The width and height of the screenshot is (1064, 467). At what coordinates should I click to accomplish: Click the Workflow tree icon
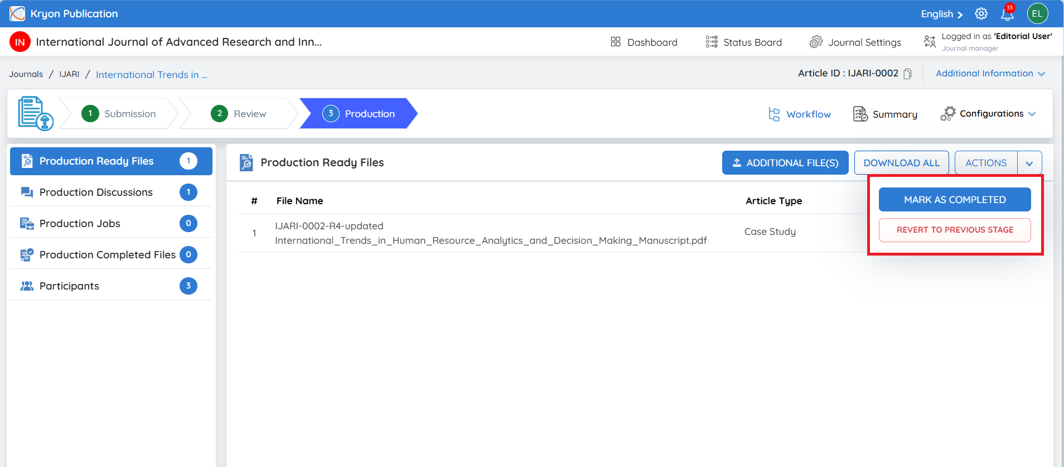(x=774, y=114)
